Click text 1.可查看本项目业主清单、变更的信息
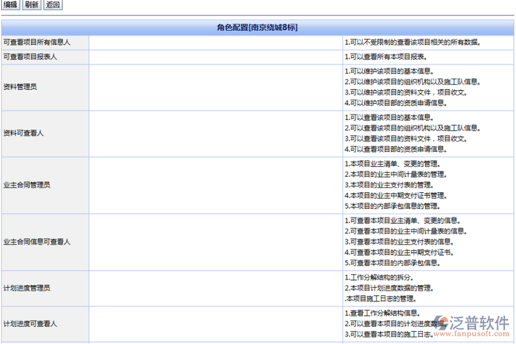This screenshot has height=344, width=516. (402, 221)
